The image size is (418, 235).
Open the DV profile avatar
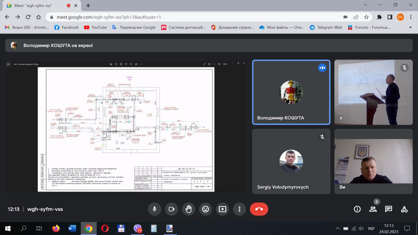pyautogui.click(x=400, y=17)
